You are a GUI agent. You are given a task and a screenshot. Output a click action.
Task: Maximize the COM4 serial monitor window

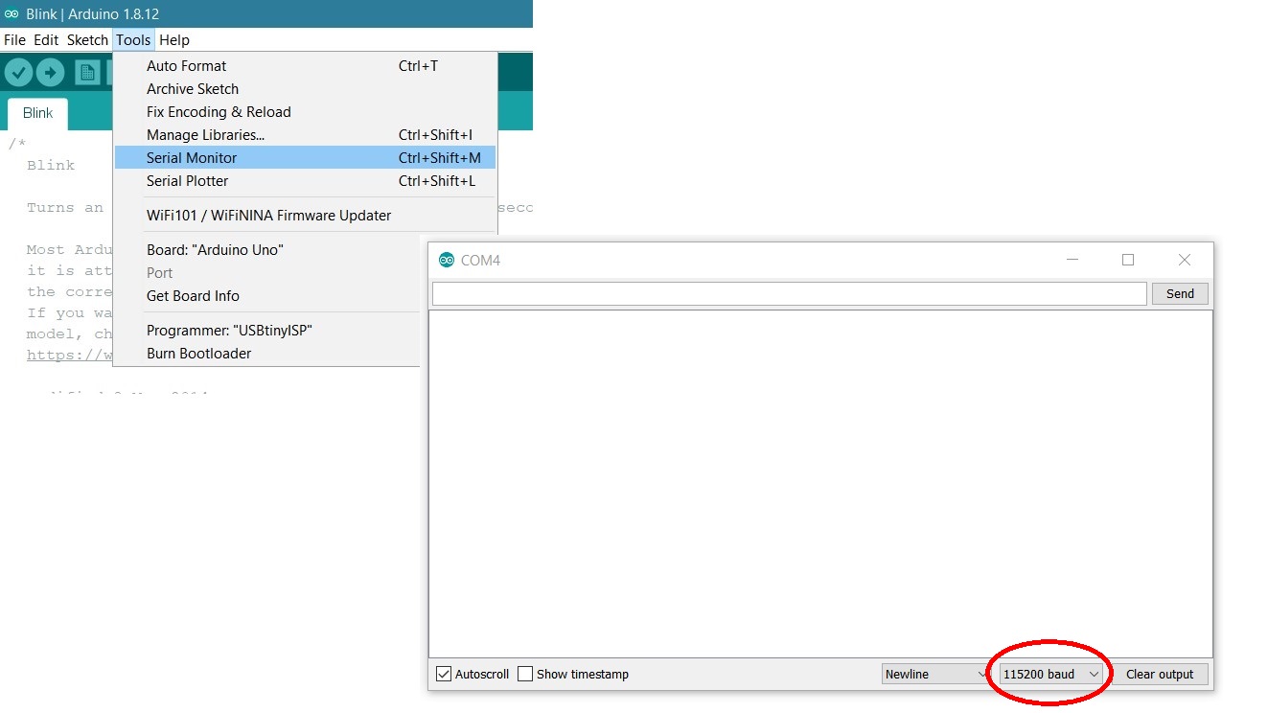[1128, 260]
